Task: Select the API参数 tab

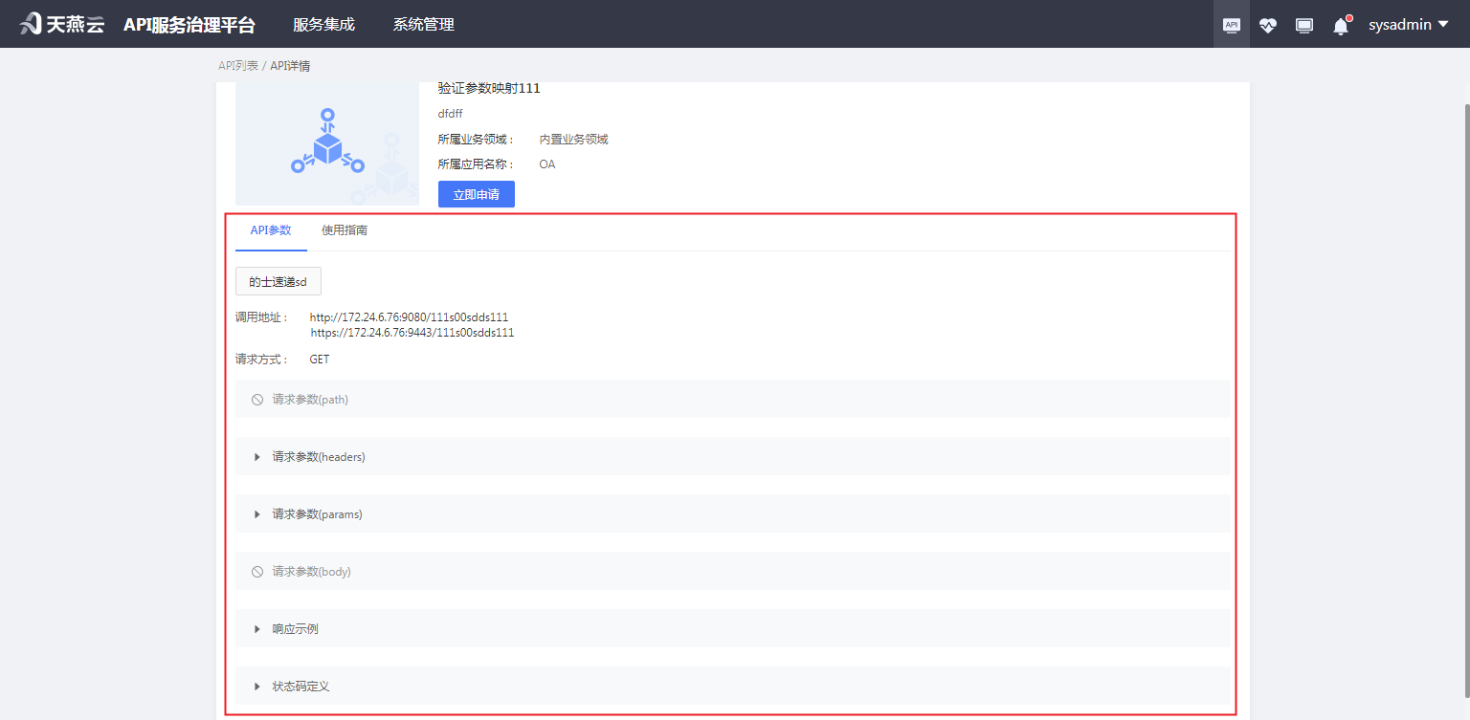Action: click(271, 230)
